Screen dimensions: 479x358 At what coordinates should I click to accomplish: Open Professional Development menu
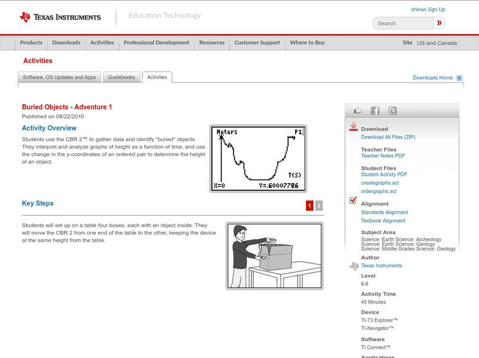(156, 43)
